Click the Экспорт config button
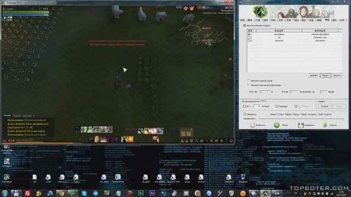 [x=325, y=106]
